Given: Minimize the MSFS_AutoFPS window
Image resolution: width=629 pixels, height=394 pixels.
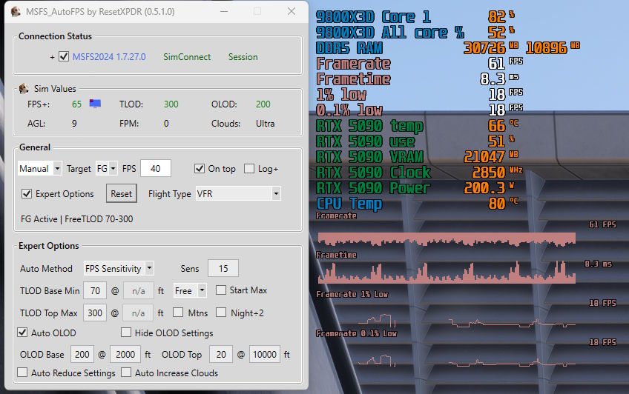Looking at the screenshot, I should (224, 12).
